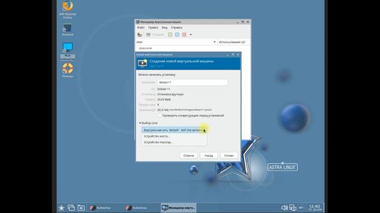
Task: Click the debian11 name input field
Action: click(x=192, y=82)
